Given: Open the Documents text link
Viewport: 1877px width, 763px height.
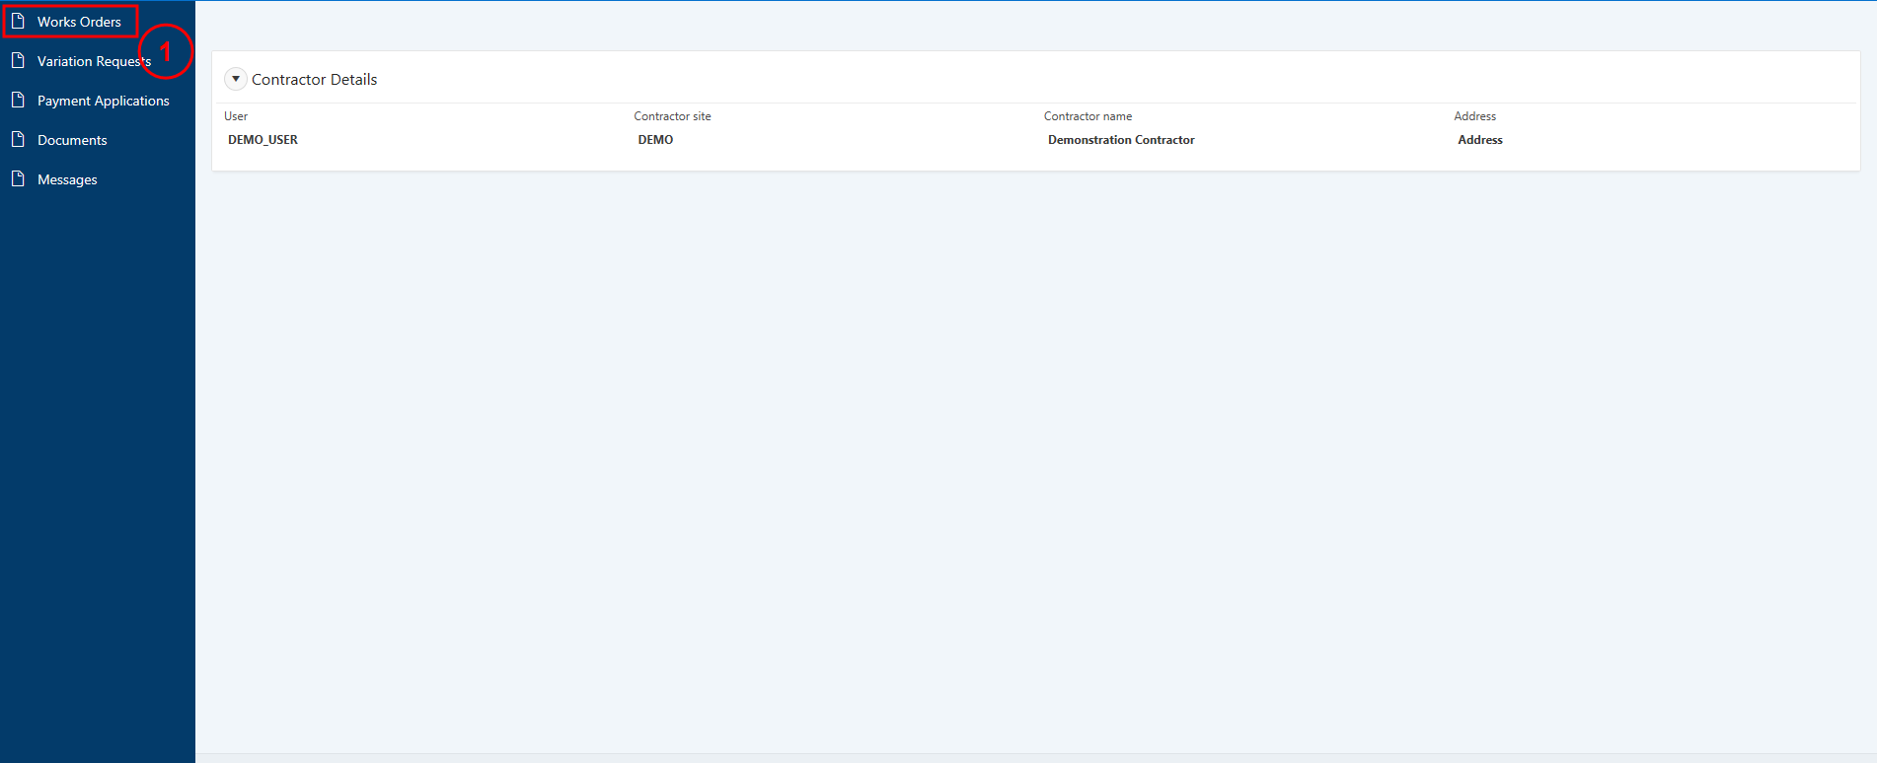Looking at the screenshot, I should 72,140.
